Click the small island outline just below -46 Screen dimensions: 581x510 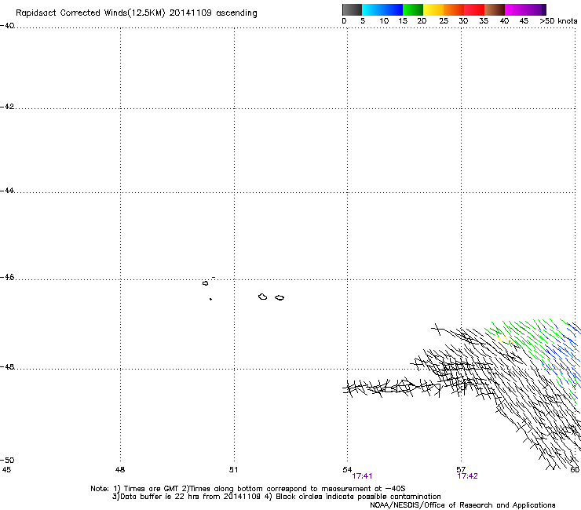coord(205,283)
